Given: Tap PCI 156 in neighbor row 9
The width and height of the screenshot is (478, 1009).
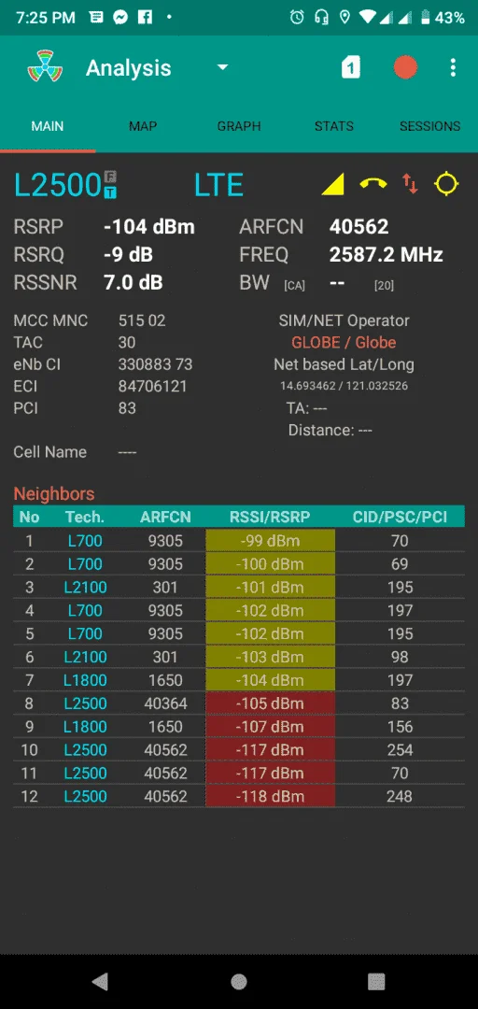Looking at the screenshot, I should [400, 727].
